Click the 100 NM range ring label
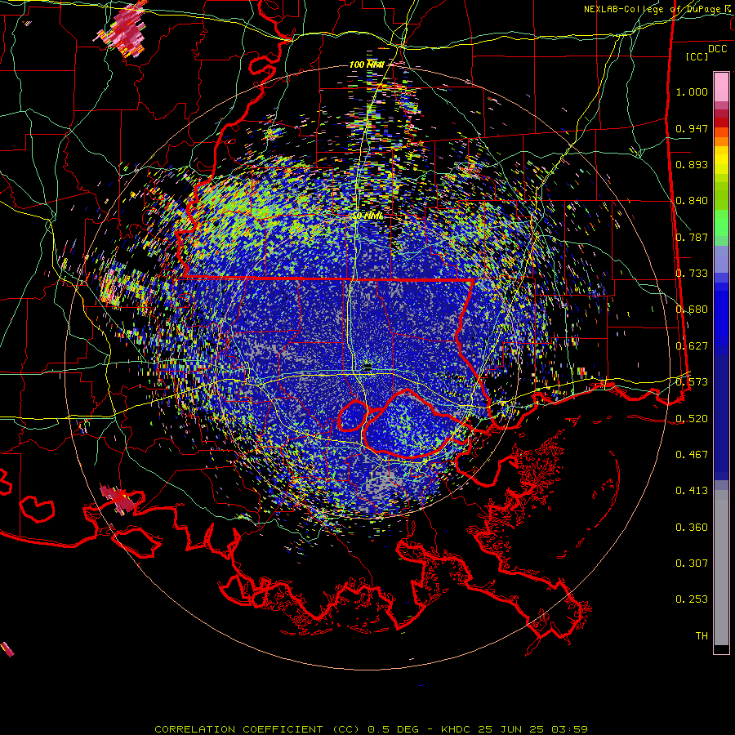735x735 pixels. (x=367, y=65)
